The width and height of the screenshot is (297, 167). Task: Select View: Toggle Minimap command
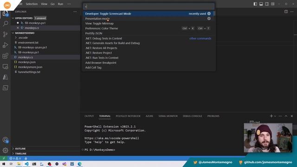(148, 24)
